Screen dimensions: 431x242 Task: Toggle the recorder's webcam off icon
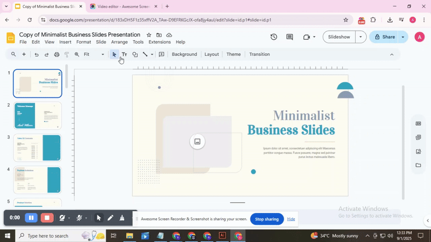pyautogui.click(x=62, y=218)
